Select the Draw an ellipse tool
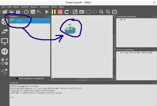This screenshot has height=106, width=157. point(95,12)
